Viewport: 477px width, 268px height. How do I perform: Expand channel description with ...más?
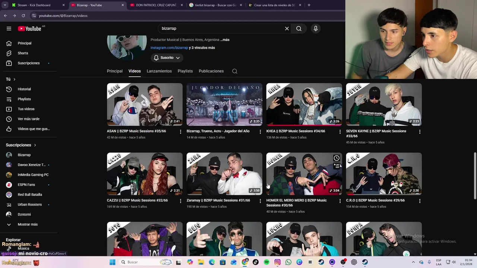pyautogui.click(x=225, y=40)
